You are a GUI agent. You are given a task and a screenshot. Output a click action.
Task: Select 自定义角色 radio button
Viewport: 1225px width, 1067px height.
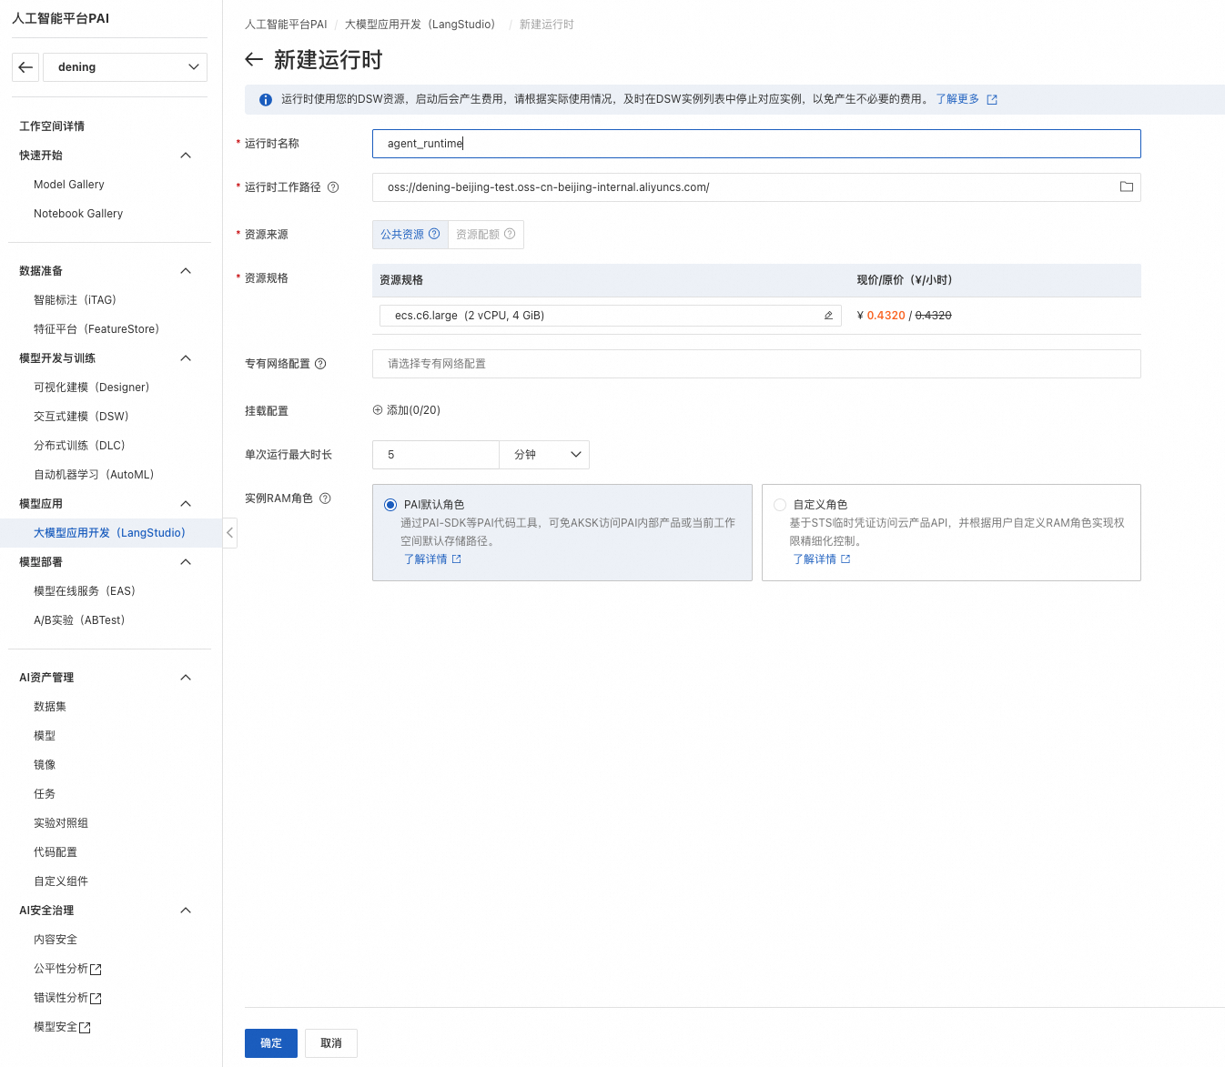(x=780, y=505)
